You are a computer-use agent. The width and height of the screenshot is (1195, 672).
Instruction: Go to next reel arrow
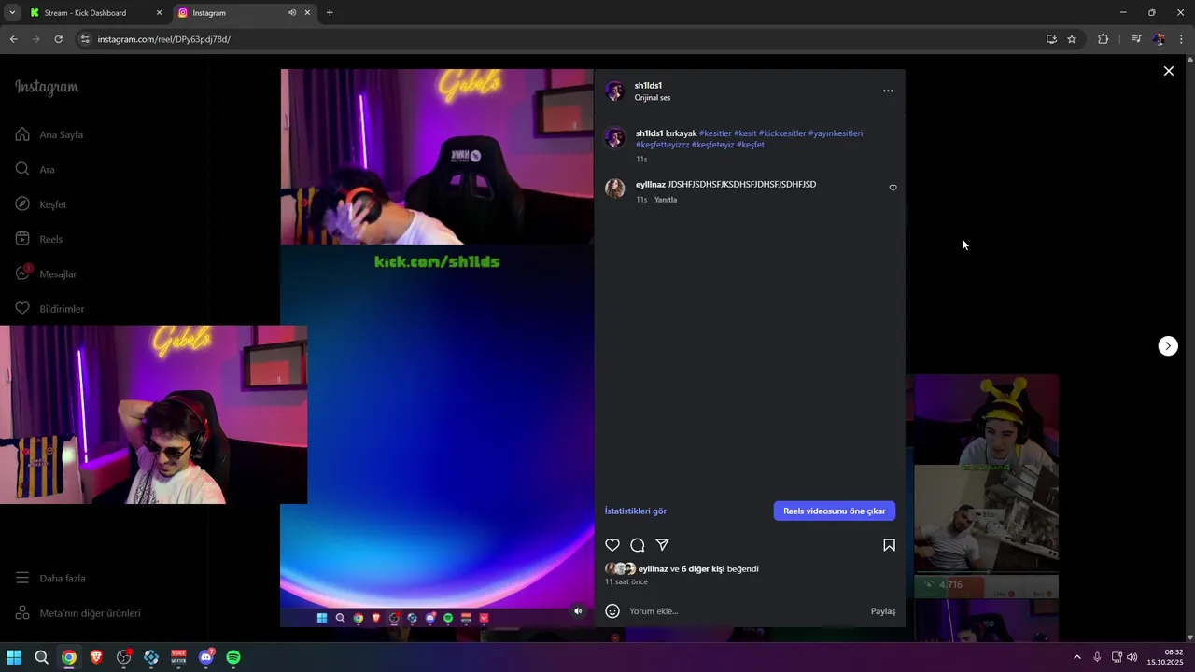coord(1168,346)
